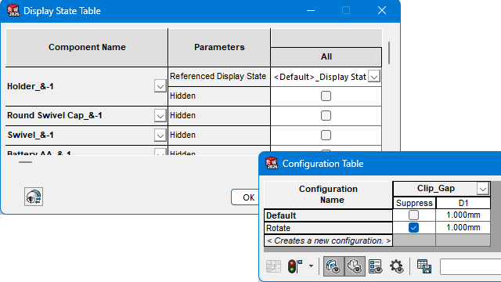Expand the Clip_Gap column dropdown
The width and height of the screenshot is (501, 282).
[483, 188]
